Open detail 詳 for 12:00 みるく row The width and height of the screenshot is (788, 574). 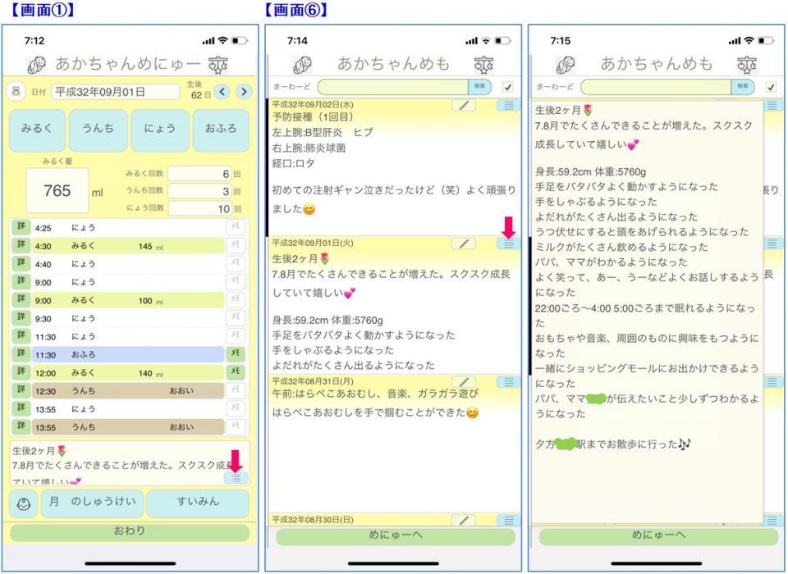[21, 372]
